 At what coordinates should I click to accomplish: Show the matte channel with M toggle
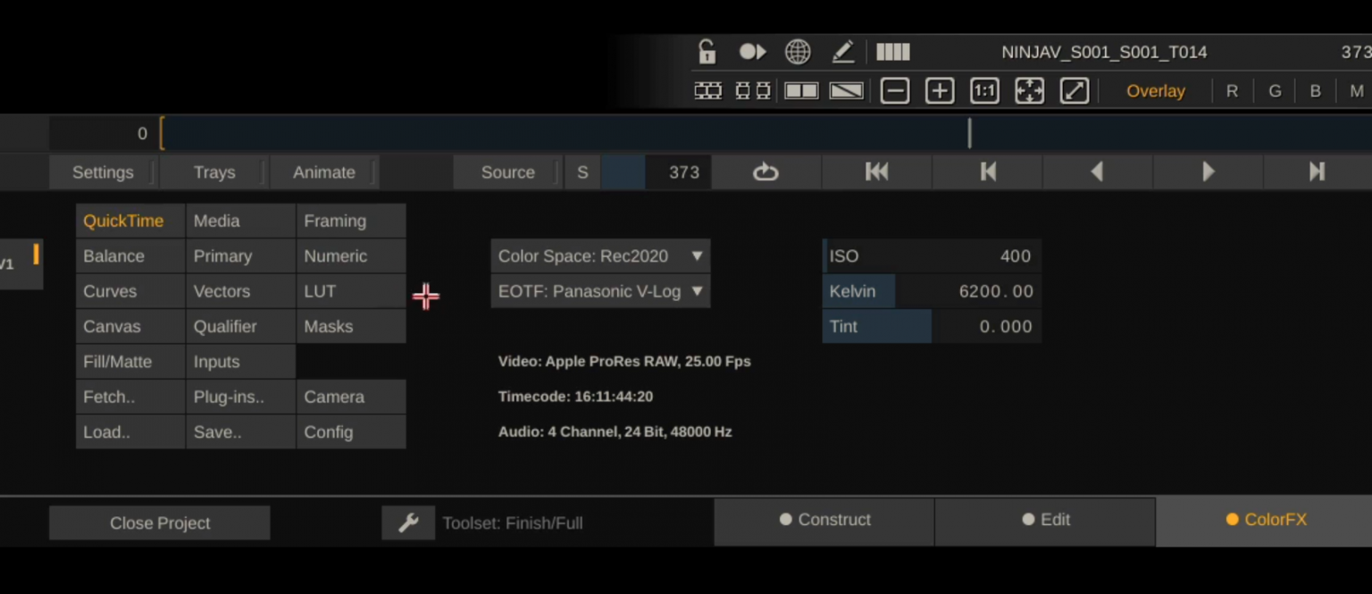click(1357, 90)
